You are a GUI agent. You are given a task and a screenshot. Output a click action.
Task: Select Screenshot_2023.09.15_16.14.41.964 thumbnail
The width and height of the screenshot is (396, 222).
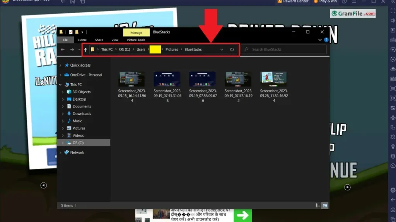pos(131,79)
